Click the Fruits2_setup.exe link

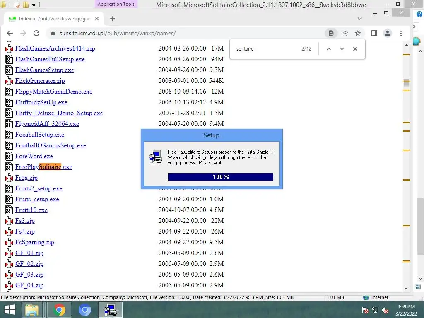click(39, 188)
